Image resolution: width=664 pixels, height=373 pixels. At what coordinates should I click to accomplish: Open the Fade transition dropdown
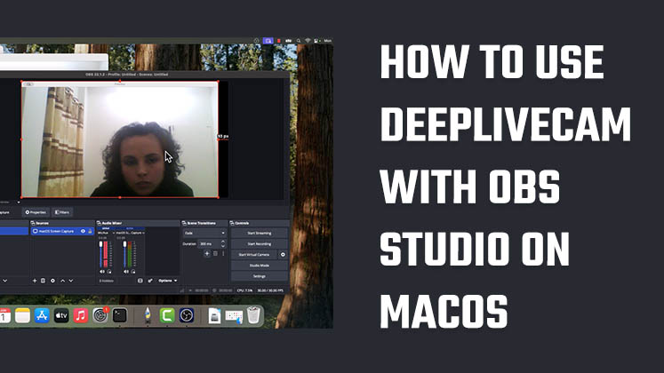[x=205, y=233]
